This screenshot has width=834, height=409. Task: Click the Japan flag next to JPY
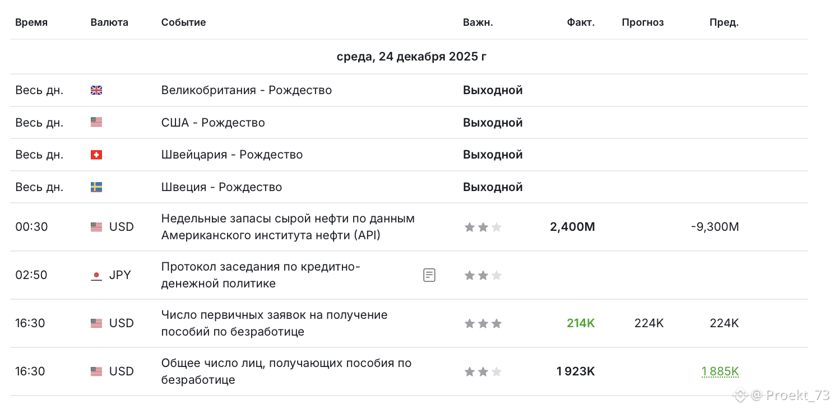[96, 275]
